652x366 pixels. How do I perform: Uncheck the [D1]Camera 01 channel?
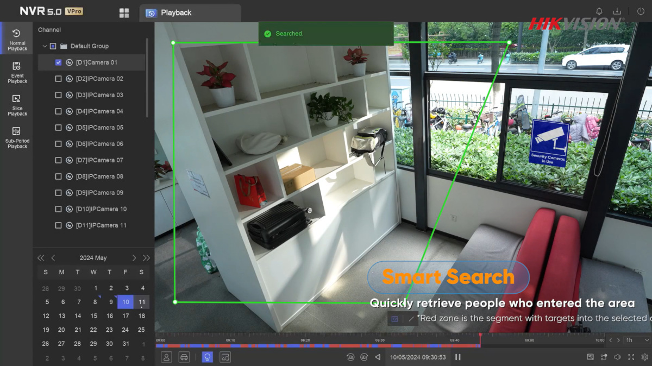pos(58,62)
